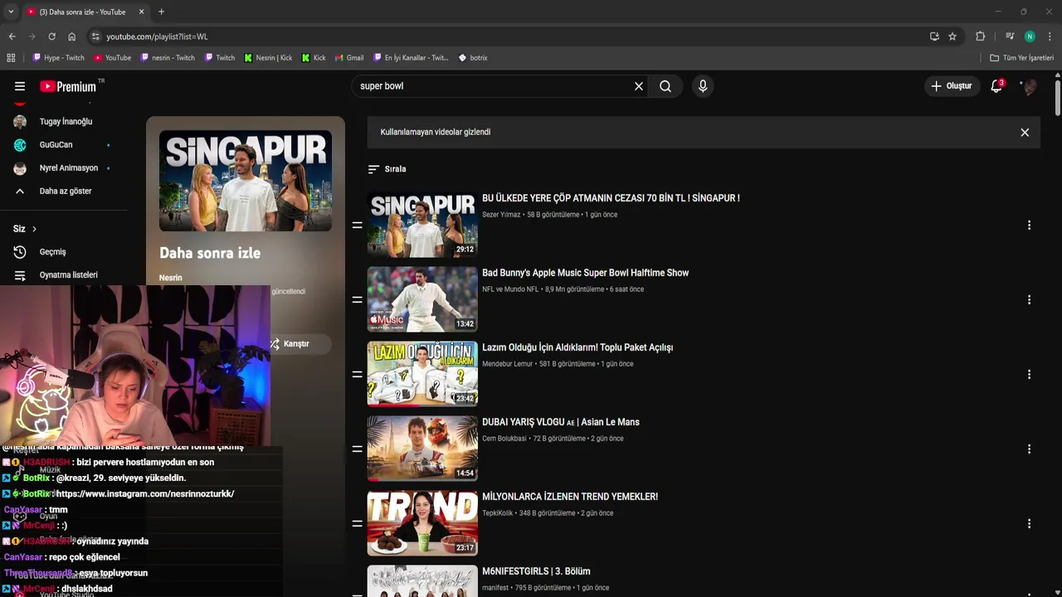Expand the 'Siz' section chevron

coord(34,229)
